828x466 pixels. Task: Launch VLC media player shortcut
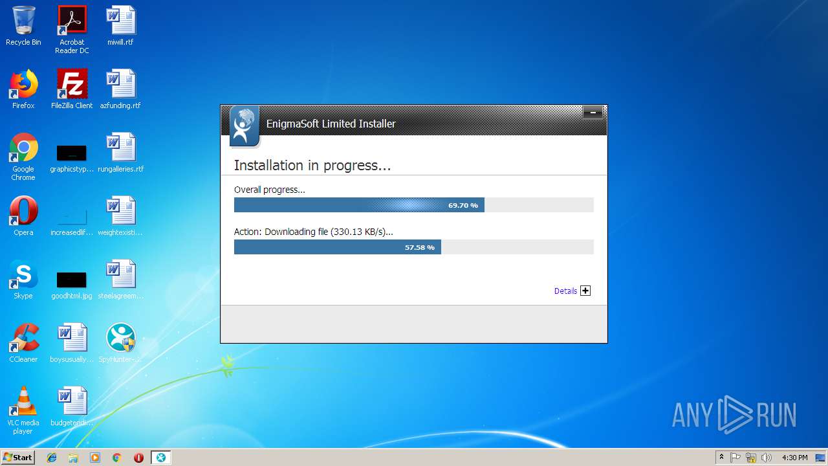pos(23,410)
